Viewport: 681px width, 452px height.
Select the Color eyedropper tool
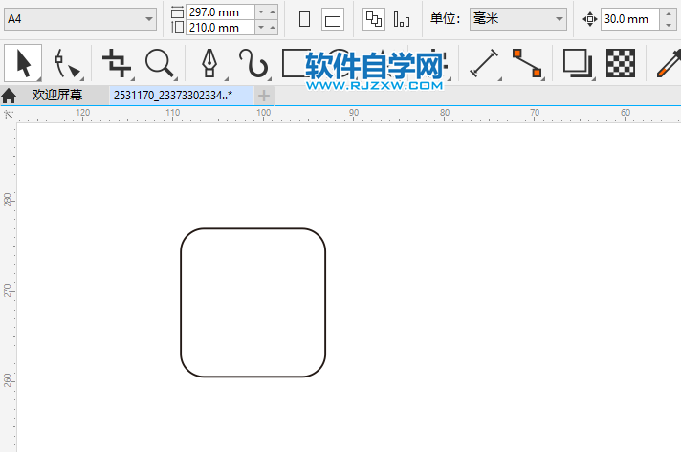tap(669, 63)
